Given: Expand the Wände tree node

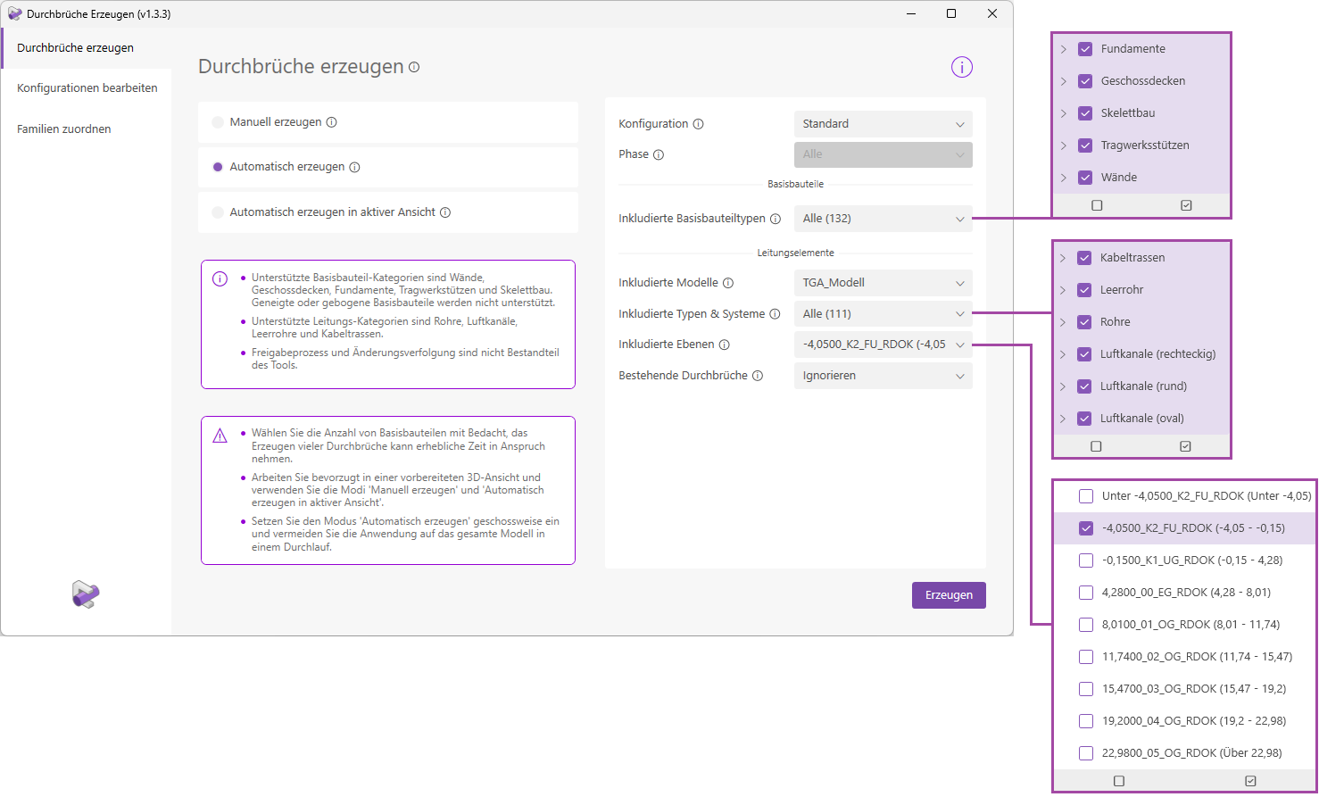Looking at the screenshot, I should [1064, 178].
